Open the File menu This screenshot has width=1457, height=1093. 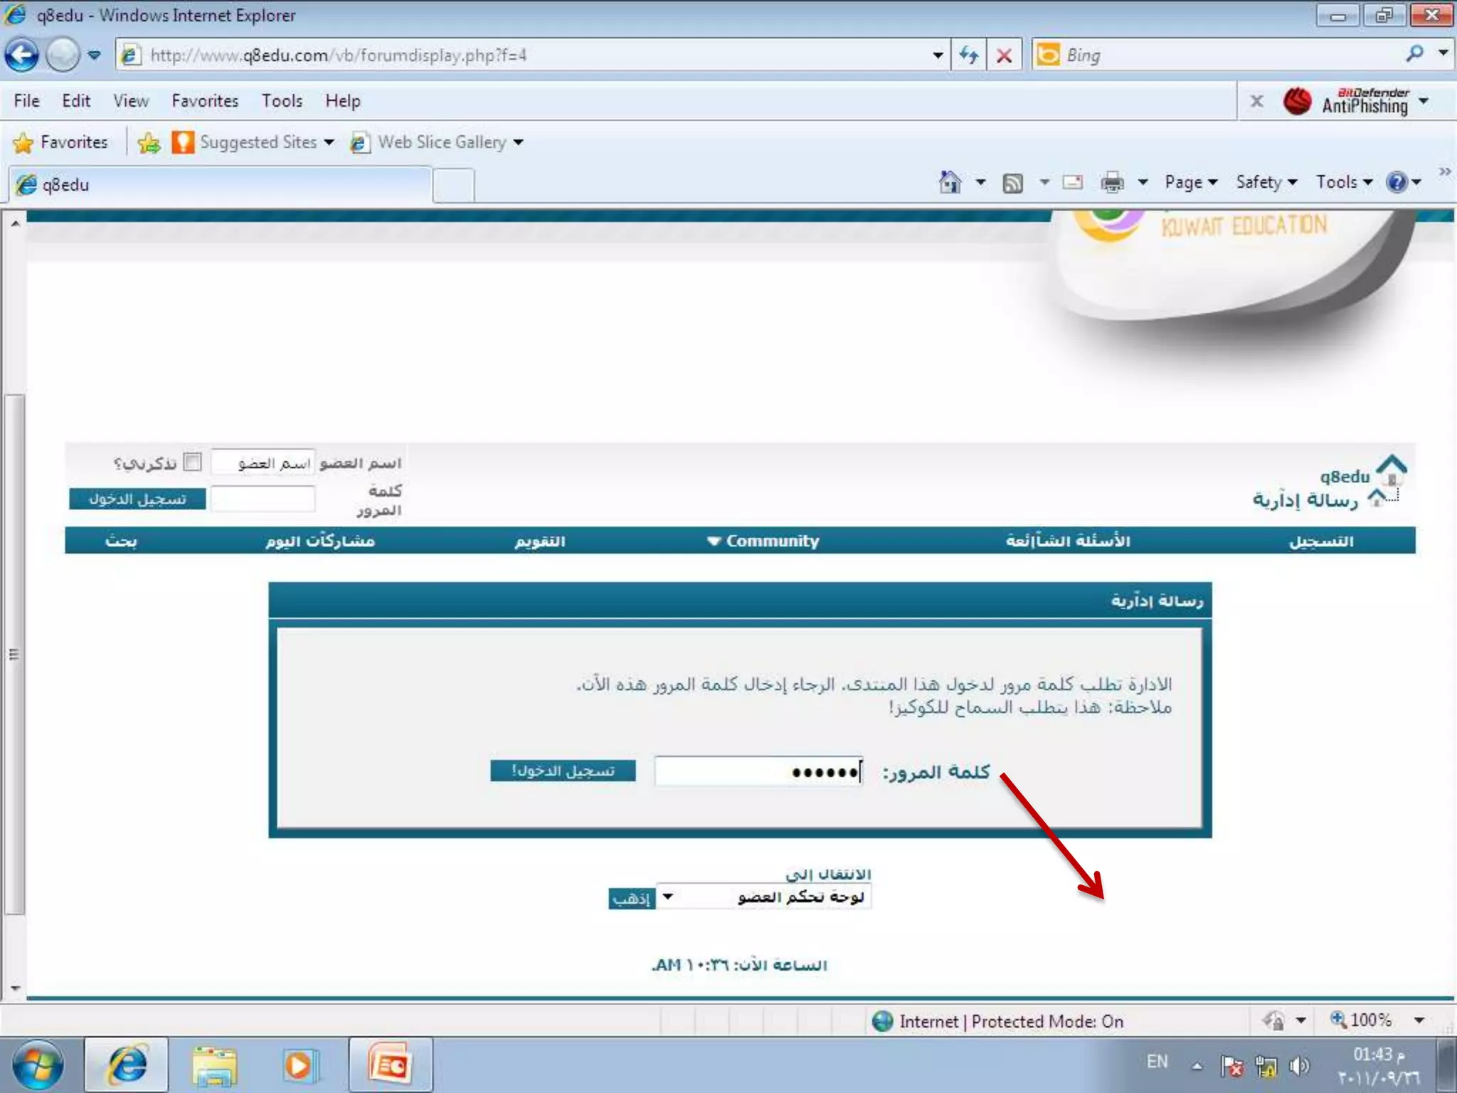pyautogui.click(x=27, y=101)
